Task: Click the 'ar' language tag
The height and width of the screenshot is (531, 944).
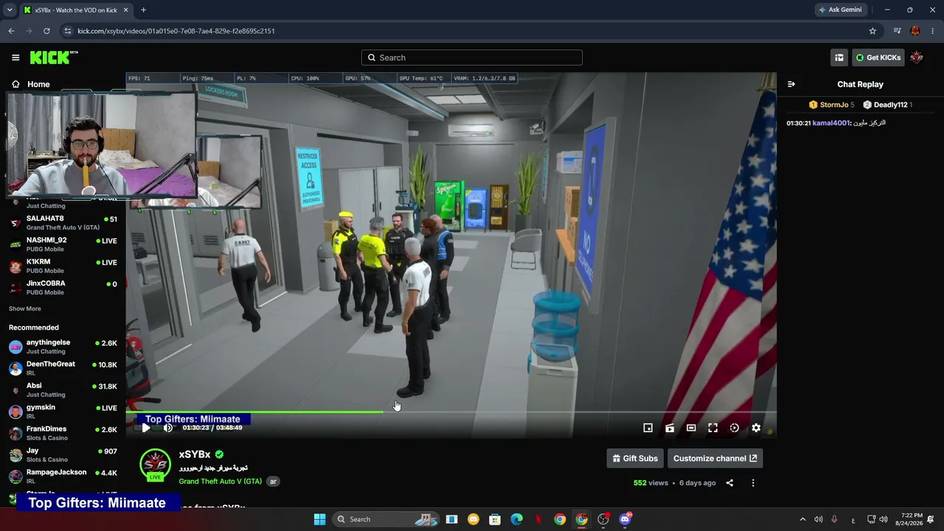Action: [273, 482]
